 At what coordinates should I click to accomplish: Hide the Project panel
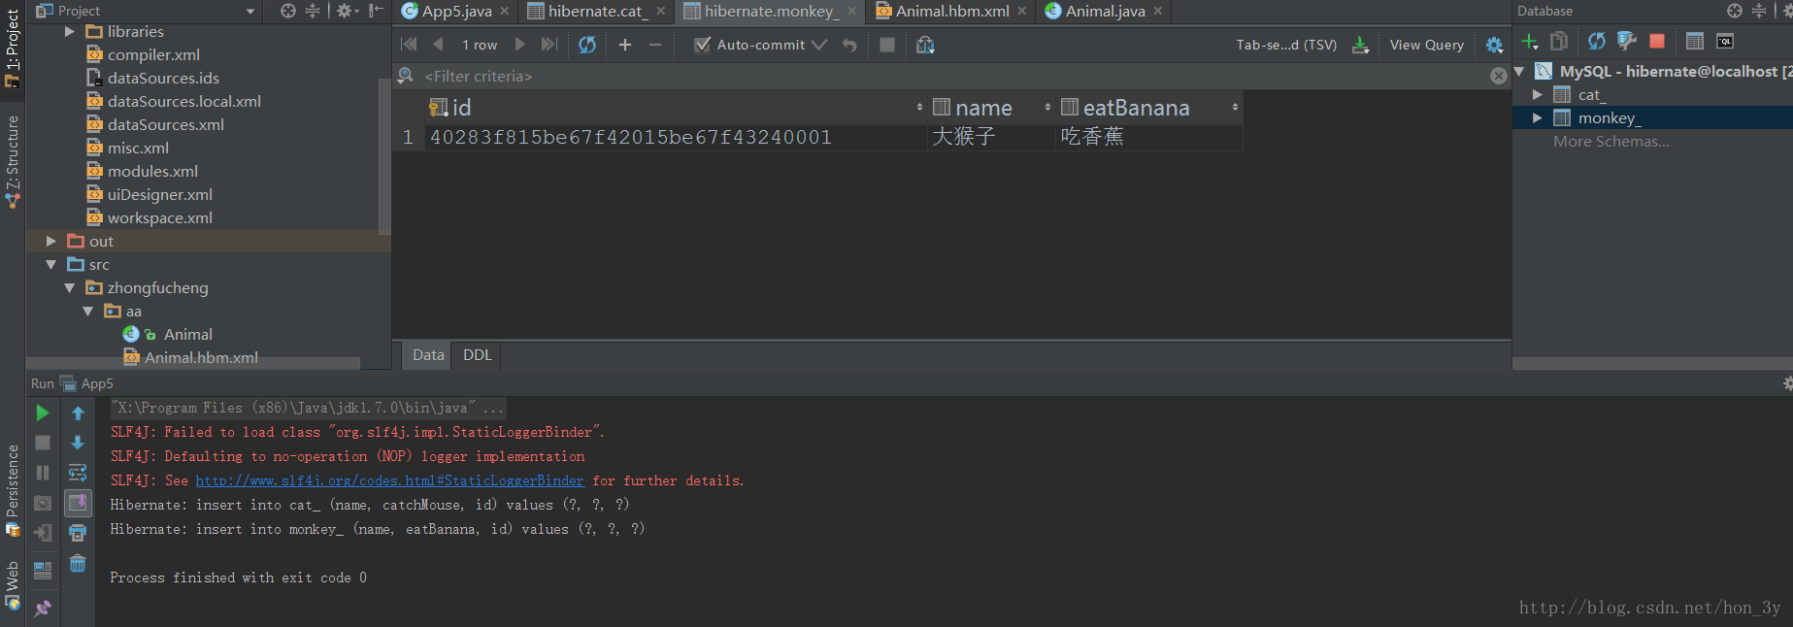click(377, 12)
